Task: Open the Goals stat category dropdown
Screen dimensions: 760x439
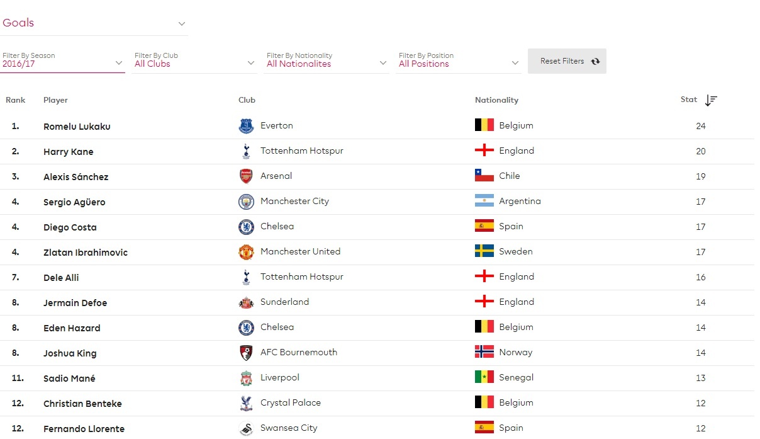Action: point(94,23)
